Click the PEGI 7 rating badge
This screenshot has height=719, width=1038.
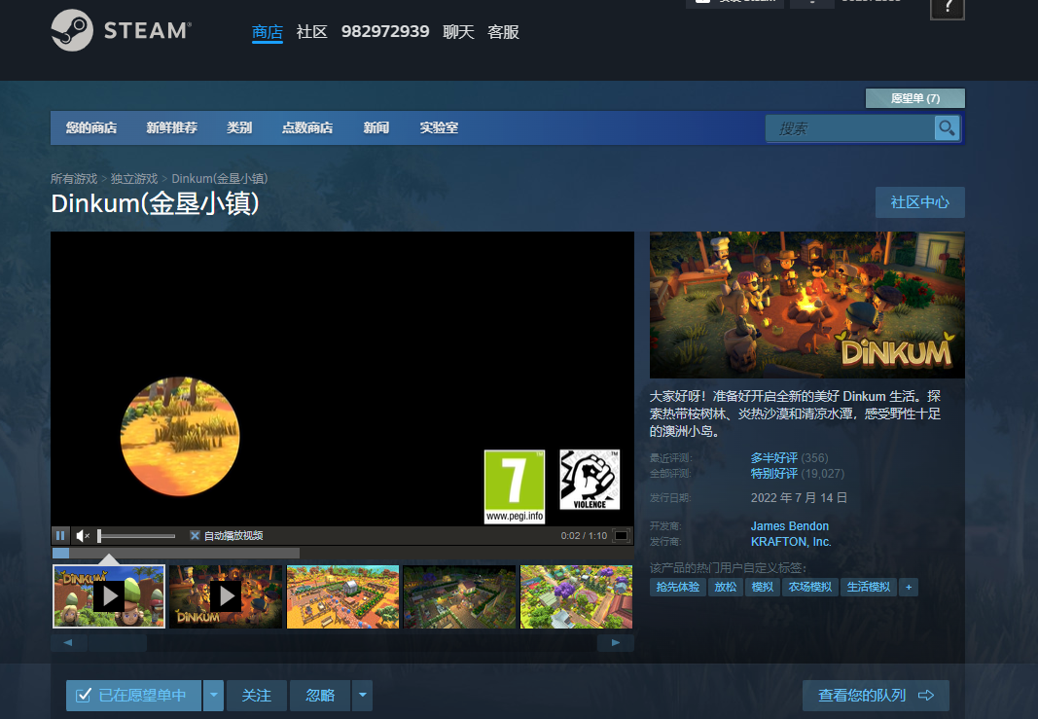click(x=515, y=486)
